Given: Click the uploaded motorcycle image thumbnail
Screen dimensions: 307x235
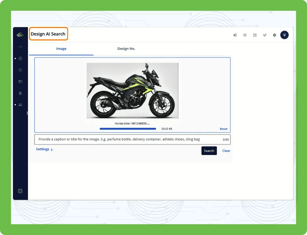Looking at the screenshot, I should point(132,91).
